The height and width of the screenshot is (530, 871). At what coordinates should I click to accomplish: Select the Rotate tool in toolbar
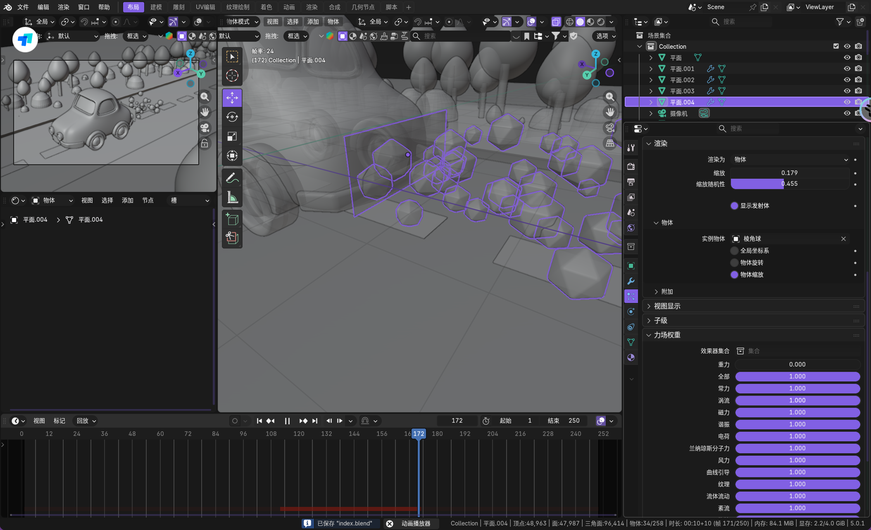point(232,117)
